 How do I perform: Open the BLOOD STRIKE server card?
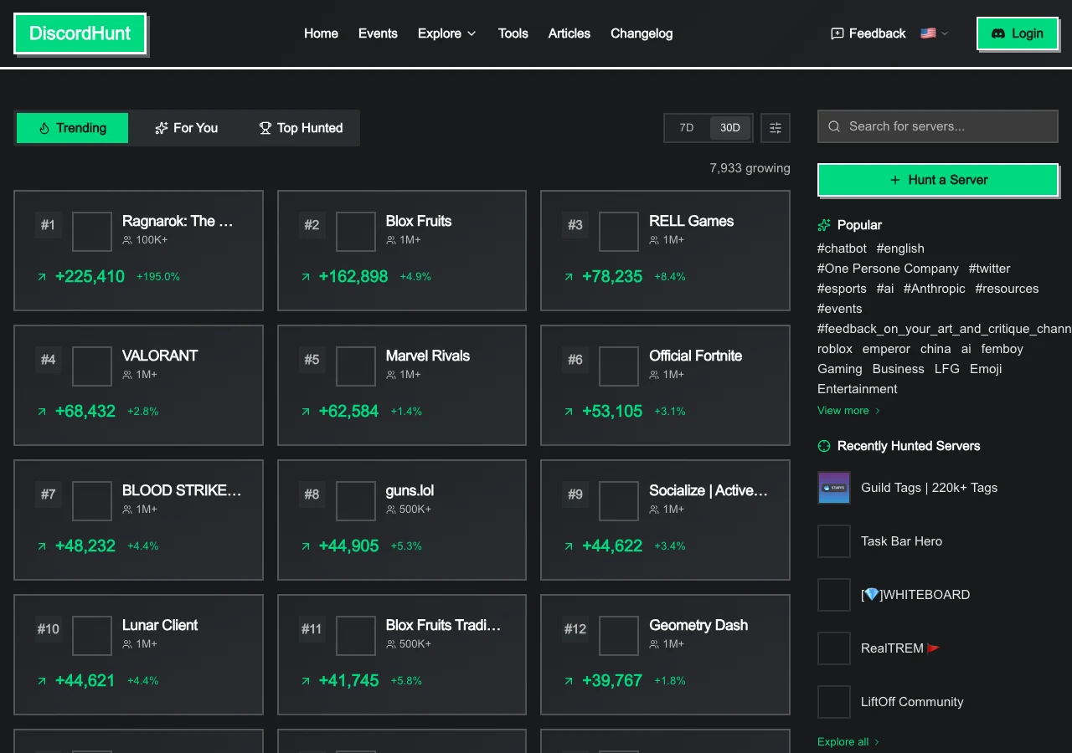(x=139, y=520)
